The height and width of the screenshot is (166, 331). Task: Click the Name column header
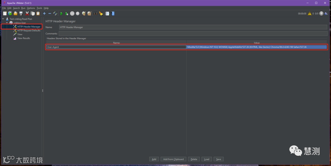pyautogui.click(x=116, y=43)
